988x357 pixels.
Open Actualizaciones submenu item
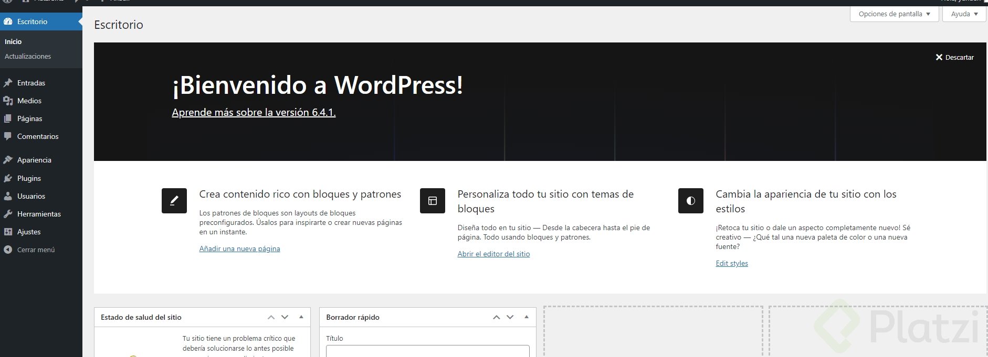(28, 56)
